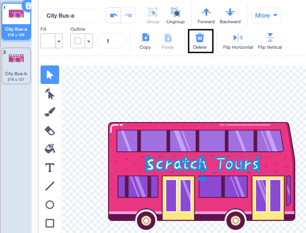Click the undo arrow button
This screenshot has height=233, width=306.
click(114, 15)
